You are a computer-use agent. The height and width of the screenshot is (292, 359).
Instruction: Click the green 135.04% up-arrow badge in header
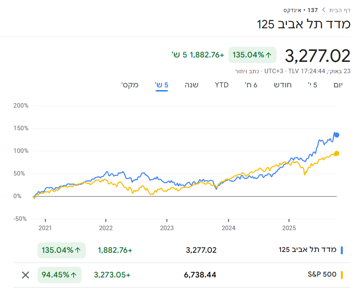[x=252, y=55]
